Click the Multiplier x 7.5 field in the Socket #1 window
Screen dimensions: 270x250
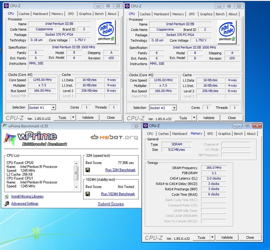point(42,85)
